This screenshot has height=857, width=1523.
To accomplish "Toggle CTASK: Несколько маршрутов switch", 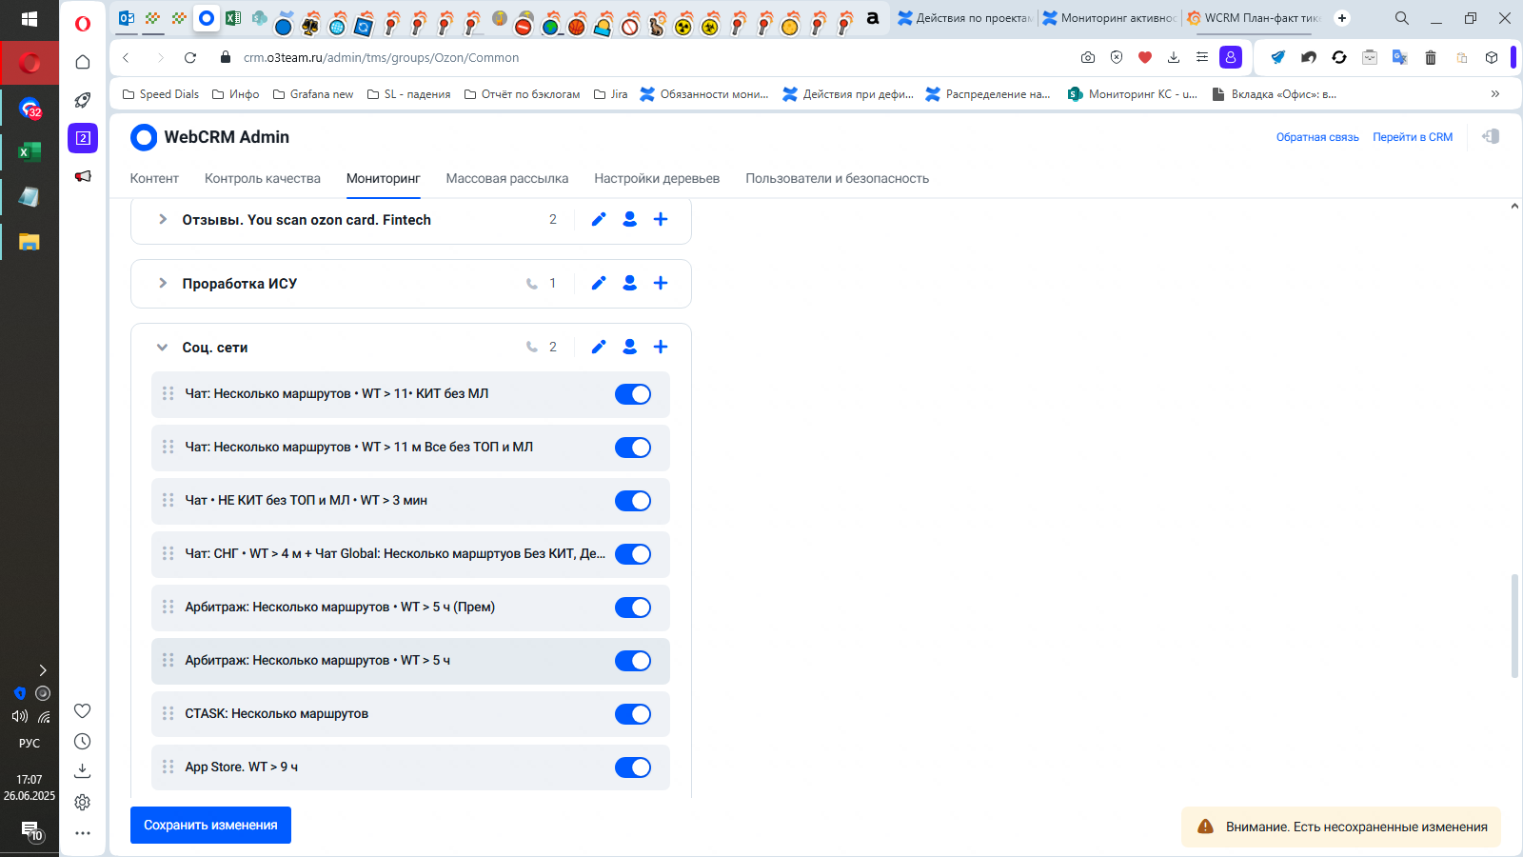I will (x=633, y=714).
